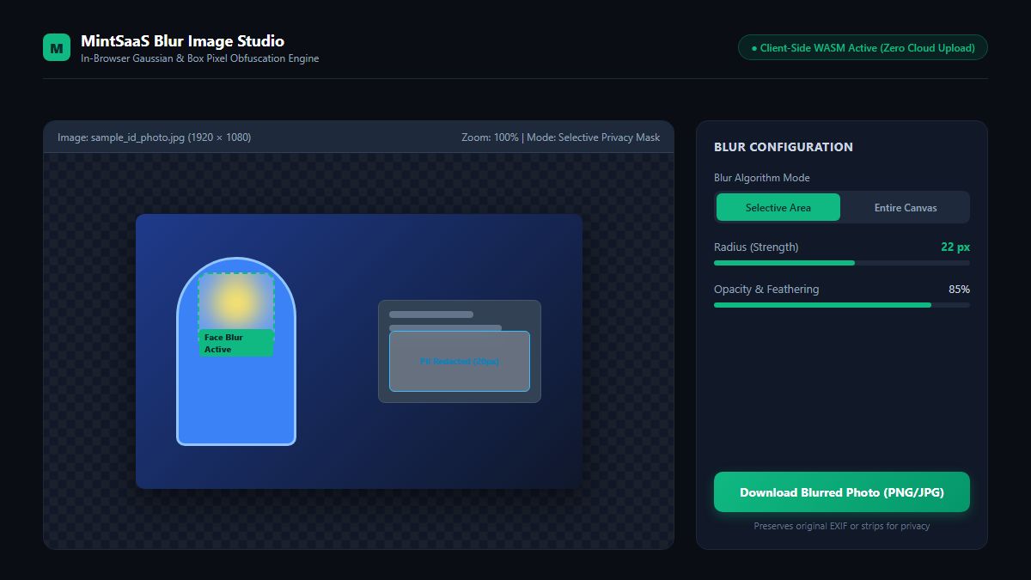Click the MintSaaS Blur Image Studio title

(182, 41)
